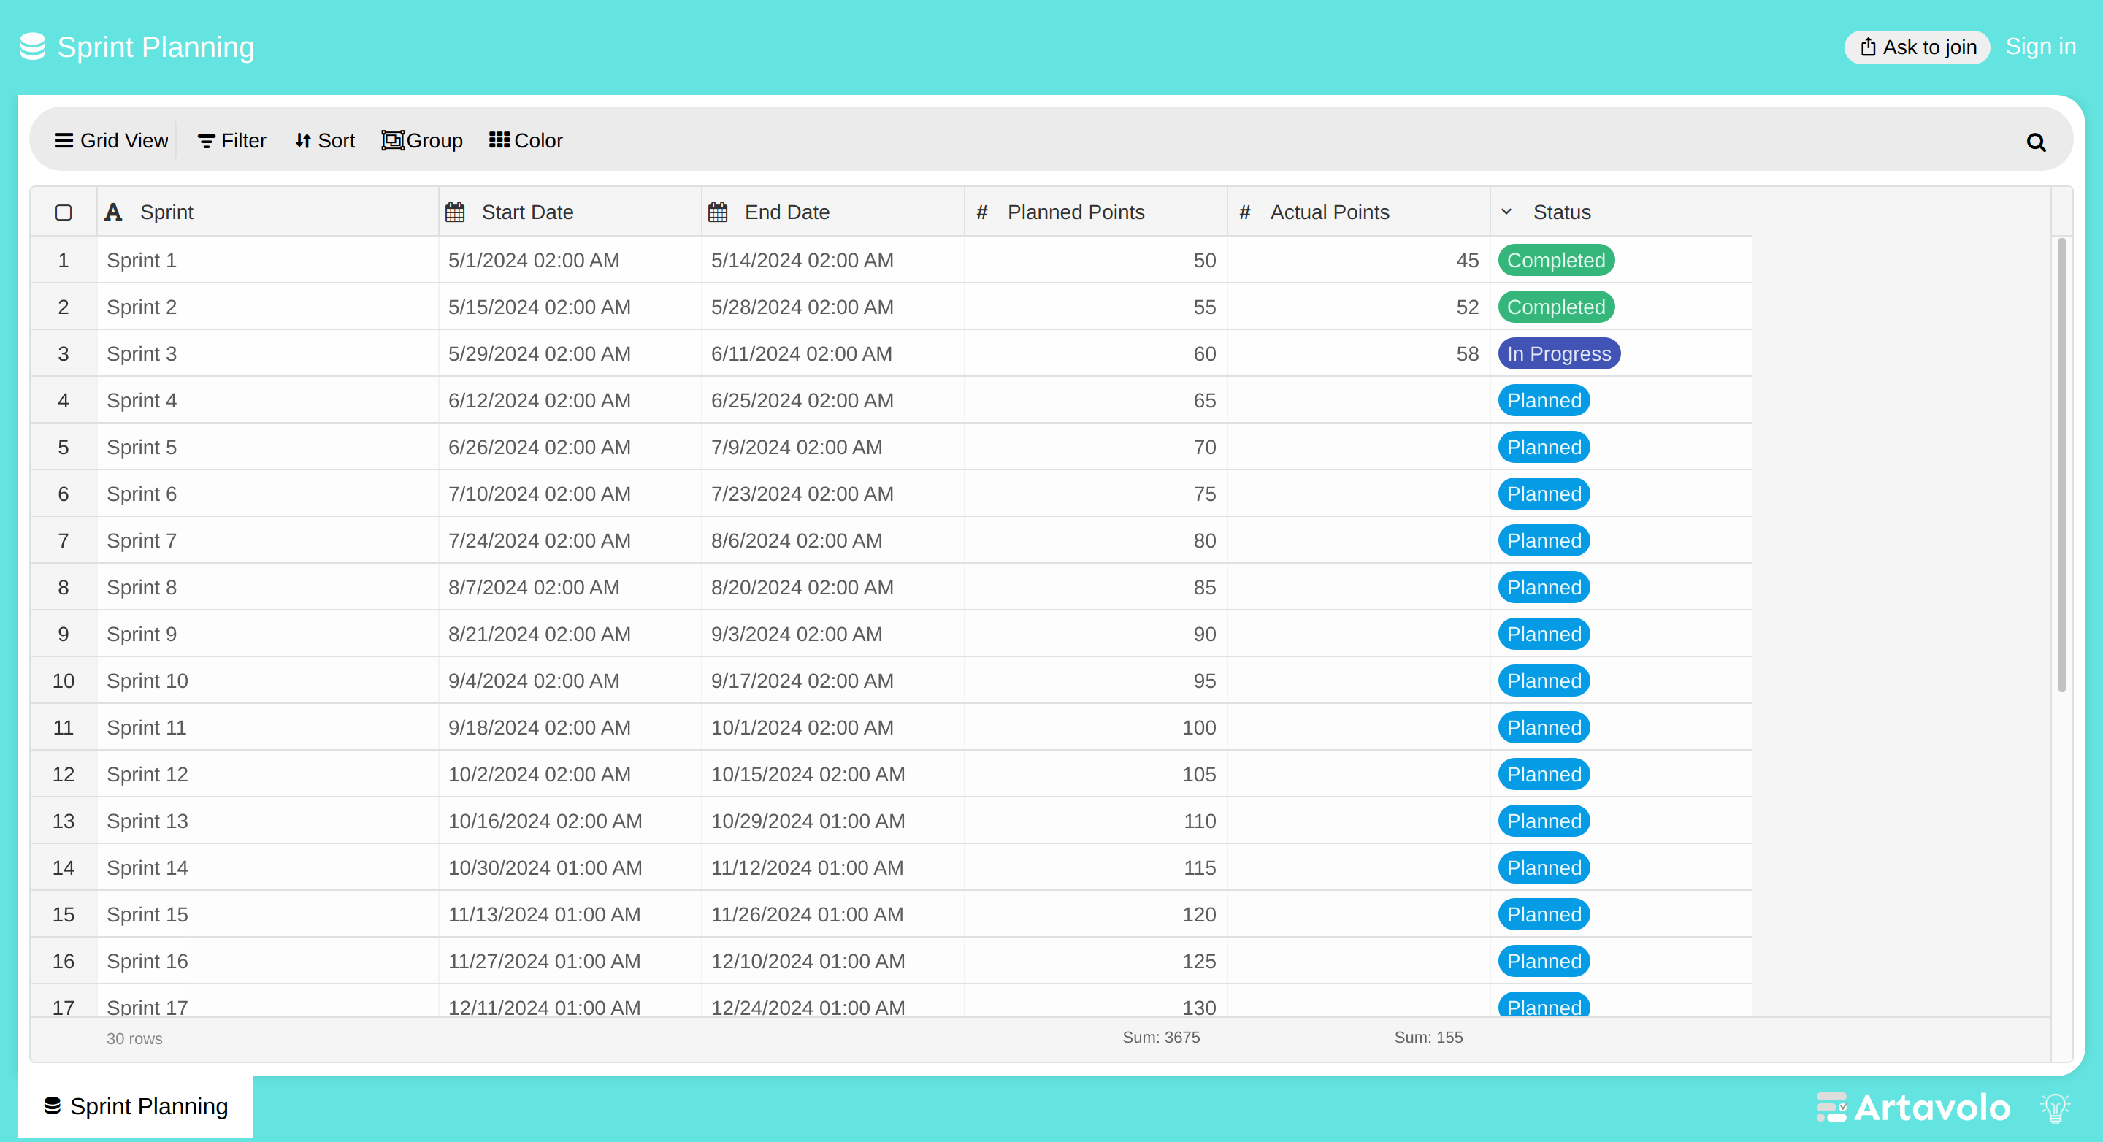Click the 'Sprint 12' cell
The image size is (2103, 1142).
pos(268,775)
